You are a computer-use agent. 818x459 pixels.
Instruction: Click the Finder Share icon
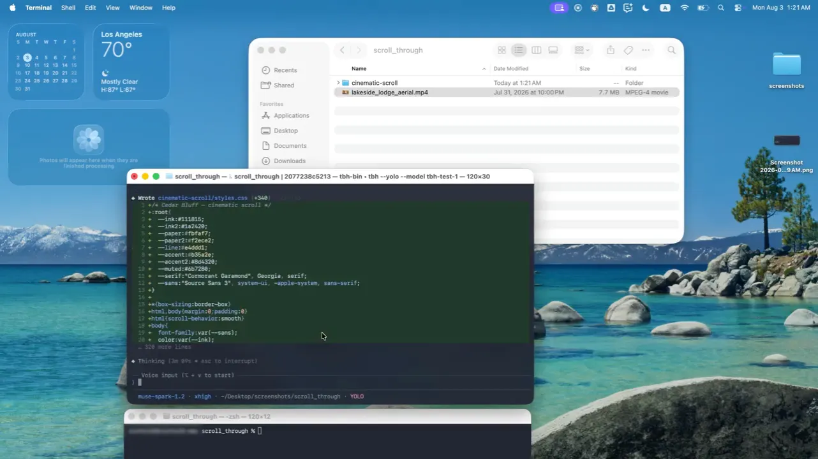611,50
